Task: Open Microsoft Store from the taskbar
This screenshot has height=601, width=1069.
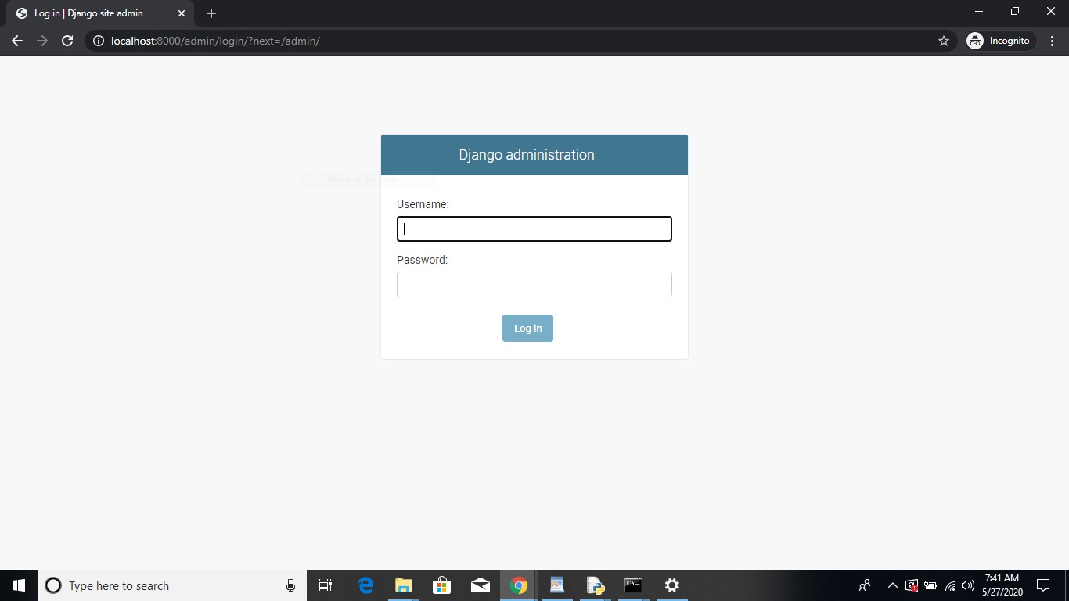Action: (441, 585)
